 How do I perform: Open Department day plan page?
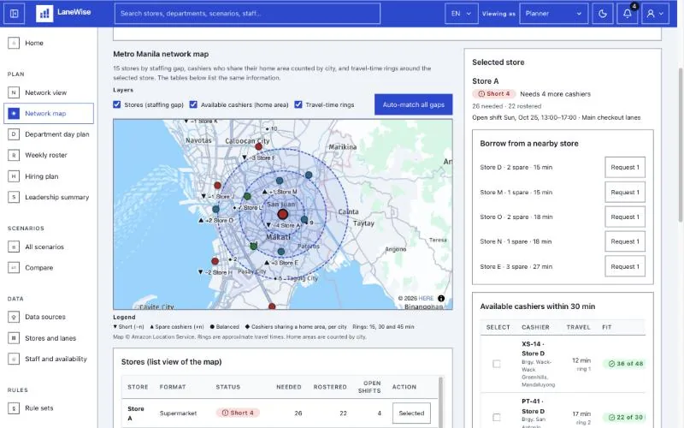pyautogui.click(x=49, y=134)
